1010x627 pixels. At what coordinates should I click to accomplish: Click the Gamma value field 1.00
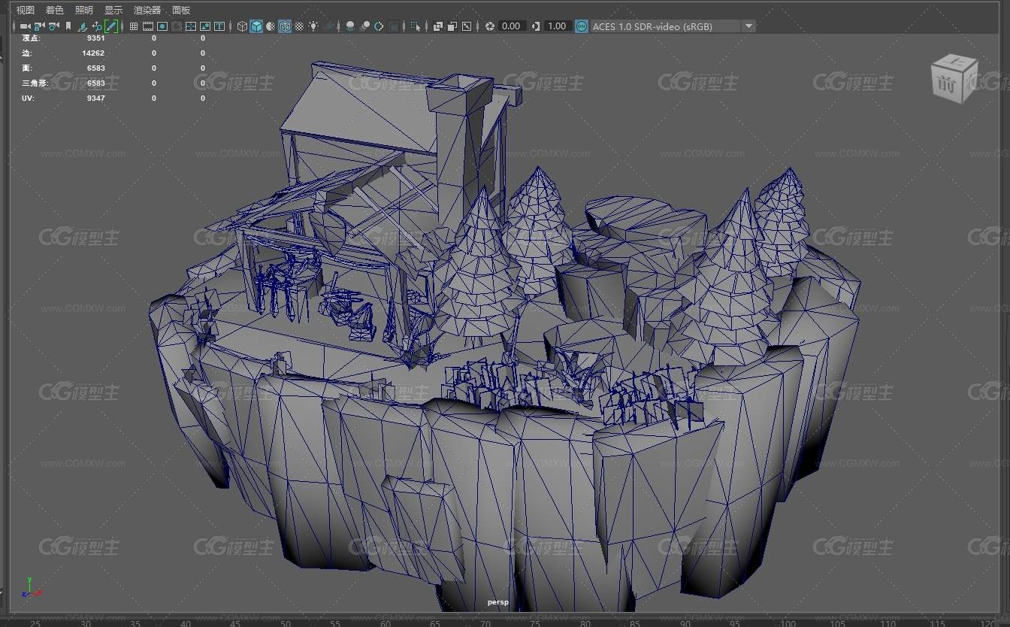point(557,26)
